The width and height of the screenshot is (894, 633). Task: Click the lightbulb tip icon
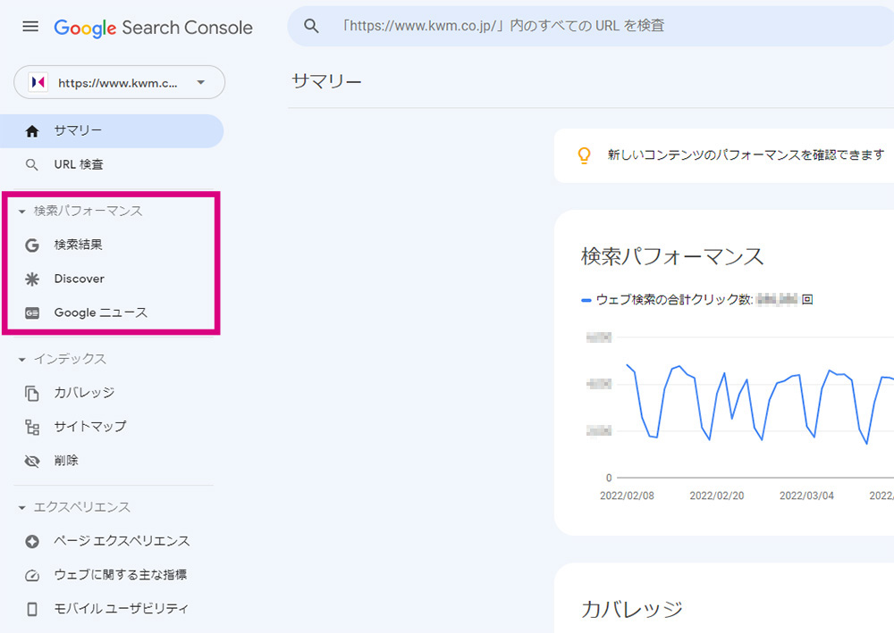(585, 155)
